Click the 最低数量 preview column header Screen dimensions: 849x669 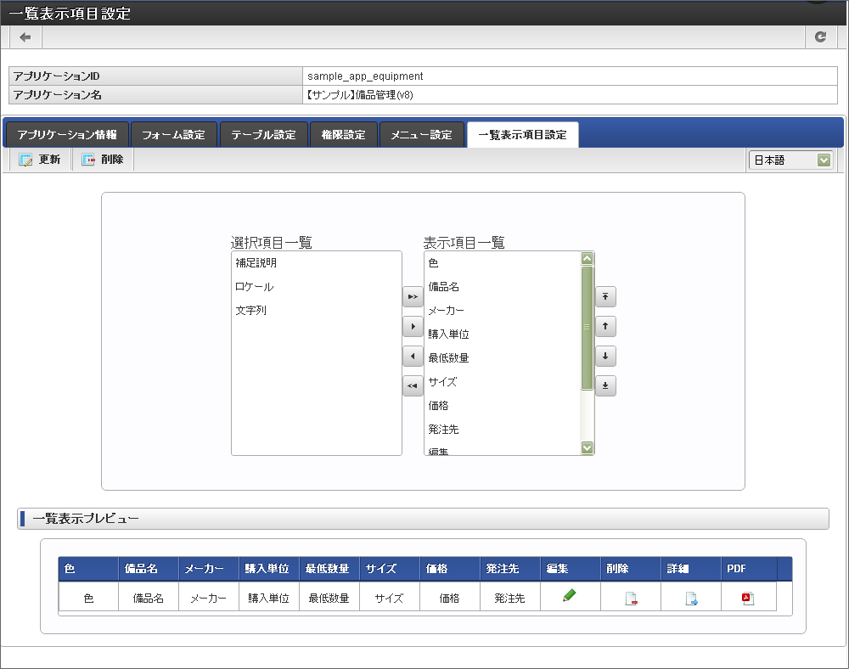click(329, 569)
